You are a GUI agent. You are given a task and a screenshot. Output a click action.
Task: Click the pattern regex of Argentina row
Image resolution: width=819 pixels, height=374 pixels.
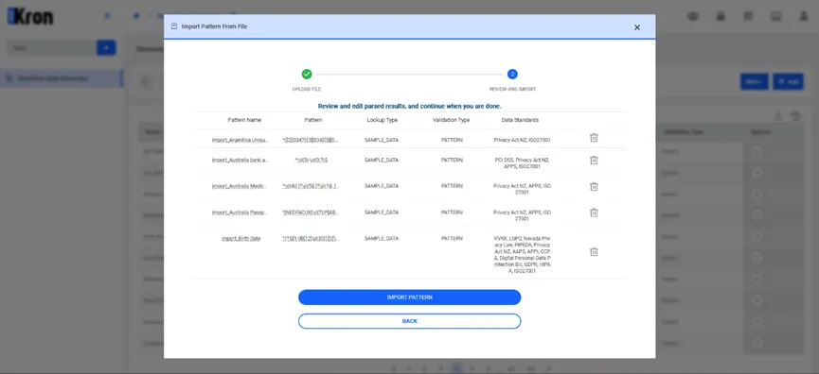tap(311, 140)
